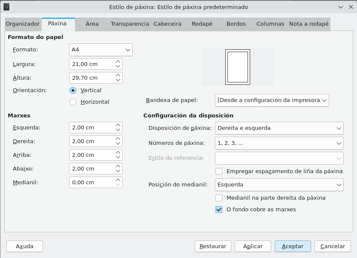Open the Área tab
The height and width of the screenshot is (258, 357).
coord(92,24)
